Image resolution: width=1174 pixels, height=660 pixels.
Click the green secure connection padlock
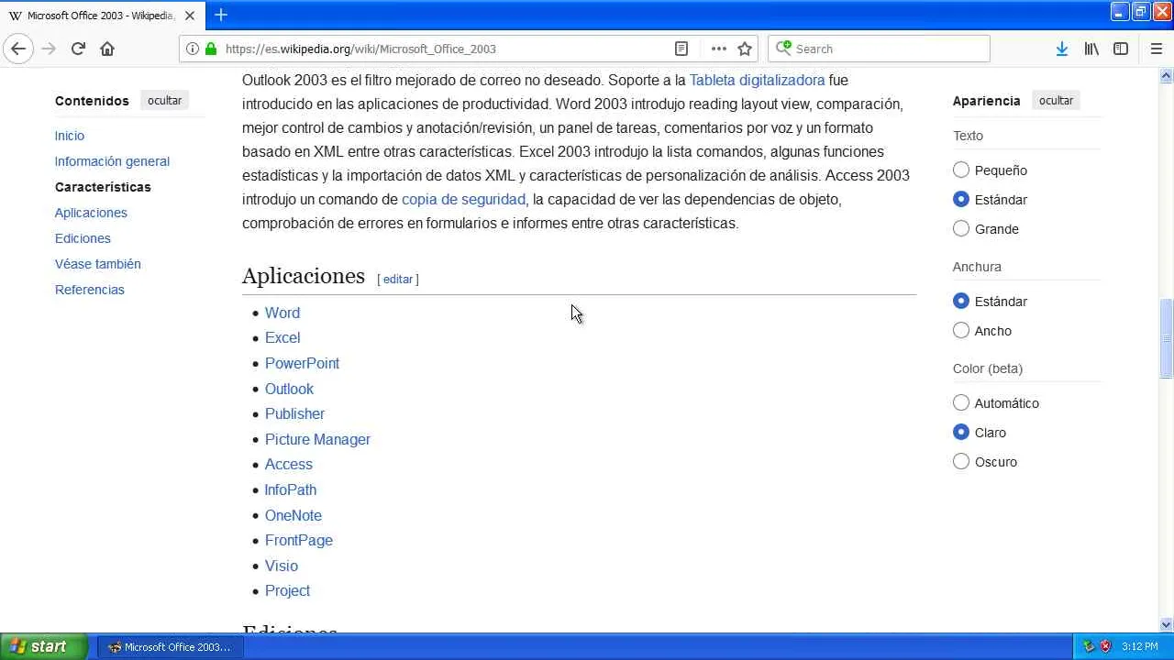pyautogui.click(x=211, y=49)
